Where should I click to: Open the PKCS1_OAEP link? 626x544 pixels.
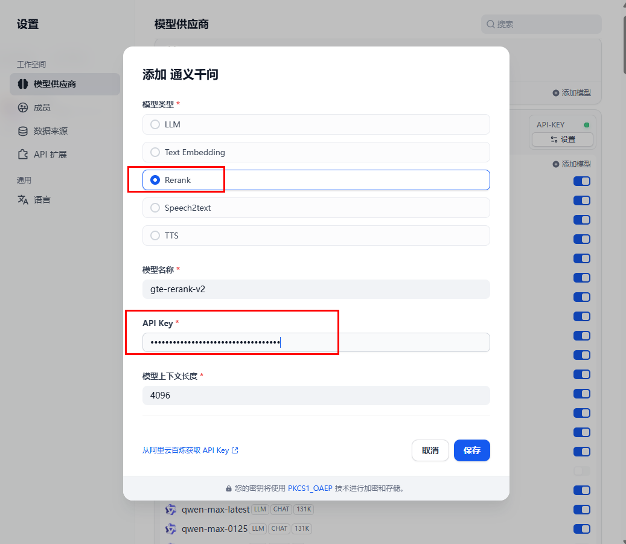[310, 488]
